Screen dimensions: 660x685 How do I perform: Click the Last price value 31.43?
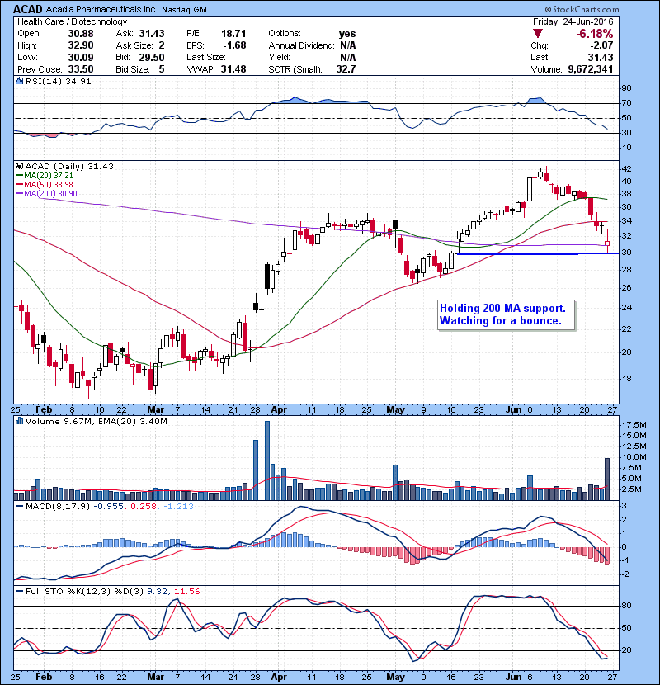[601, 57]
